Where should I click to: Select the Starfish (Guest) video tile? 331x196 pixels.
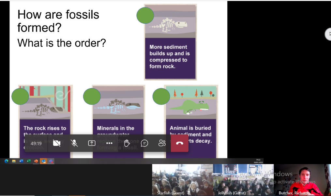(x=182, y=180)
